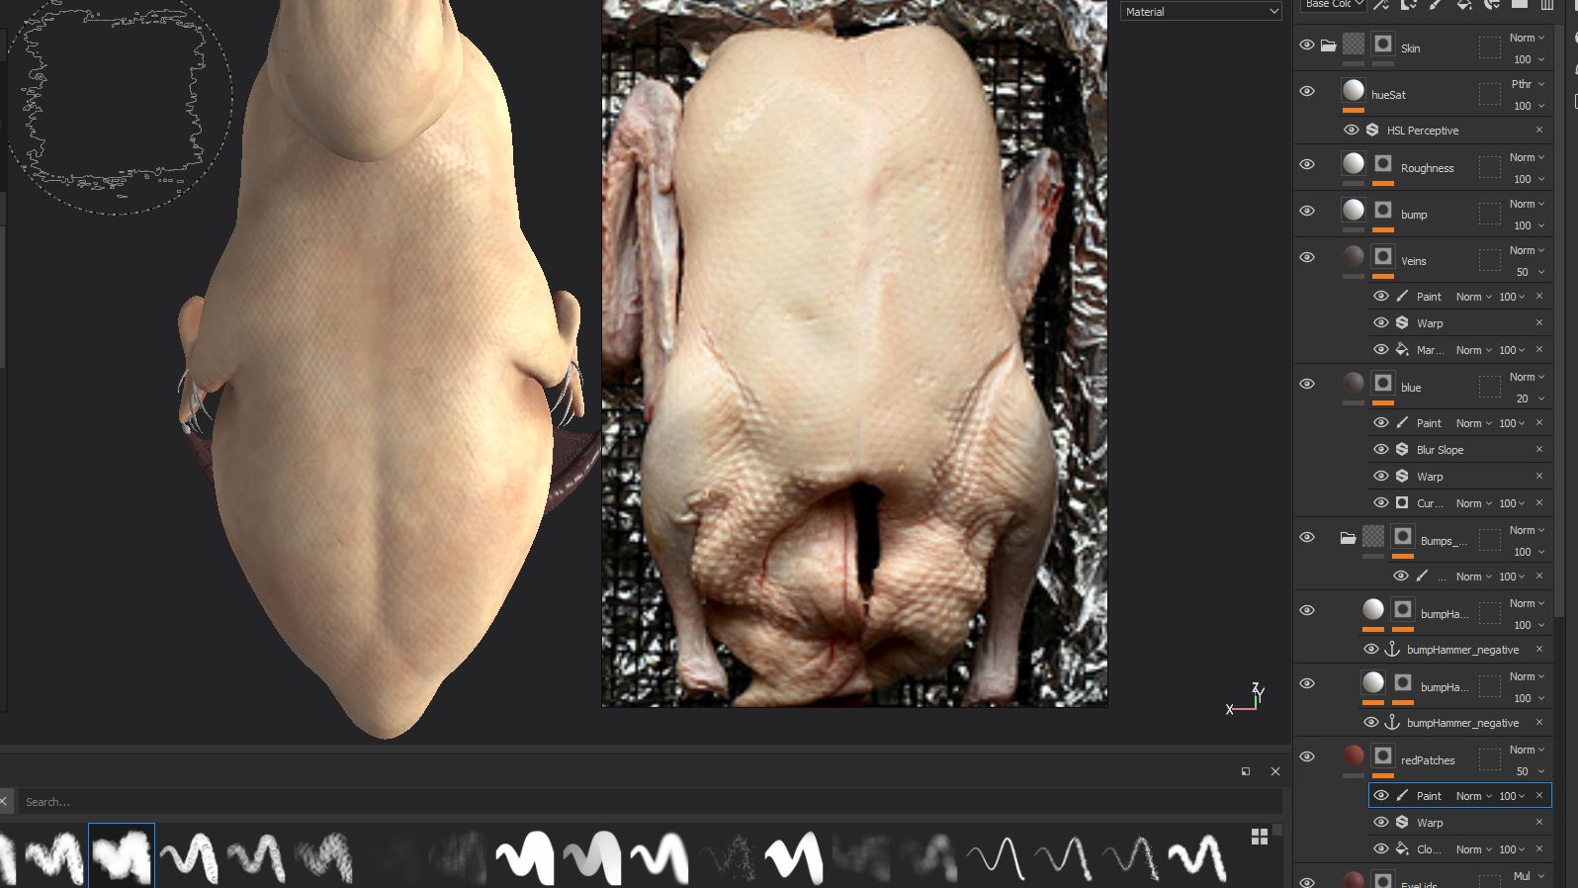Switch brush shelf to grid view
The image size is (1578, 888).
(x=1260, y=837)
